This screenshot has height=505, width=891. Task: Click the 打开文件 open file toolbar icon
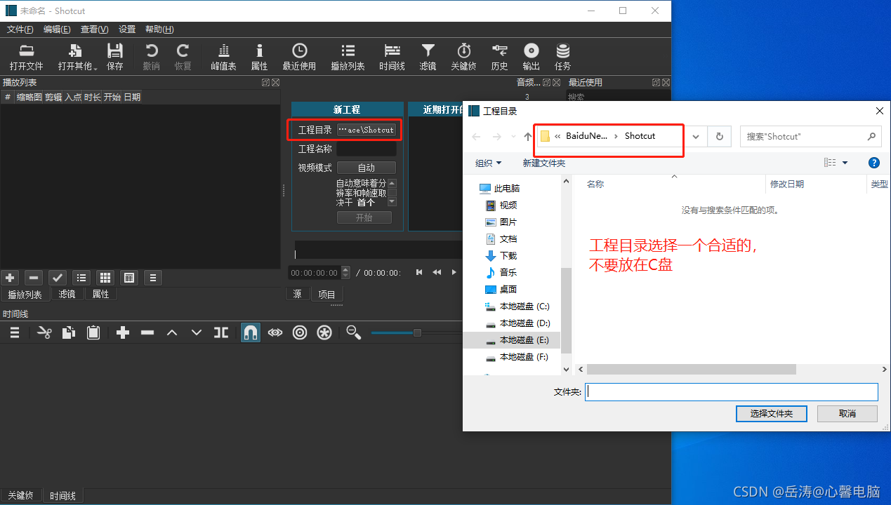[26, 57]
